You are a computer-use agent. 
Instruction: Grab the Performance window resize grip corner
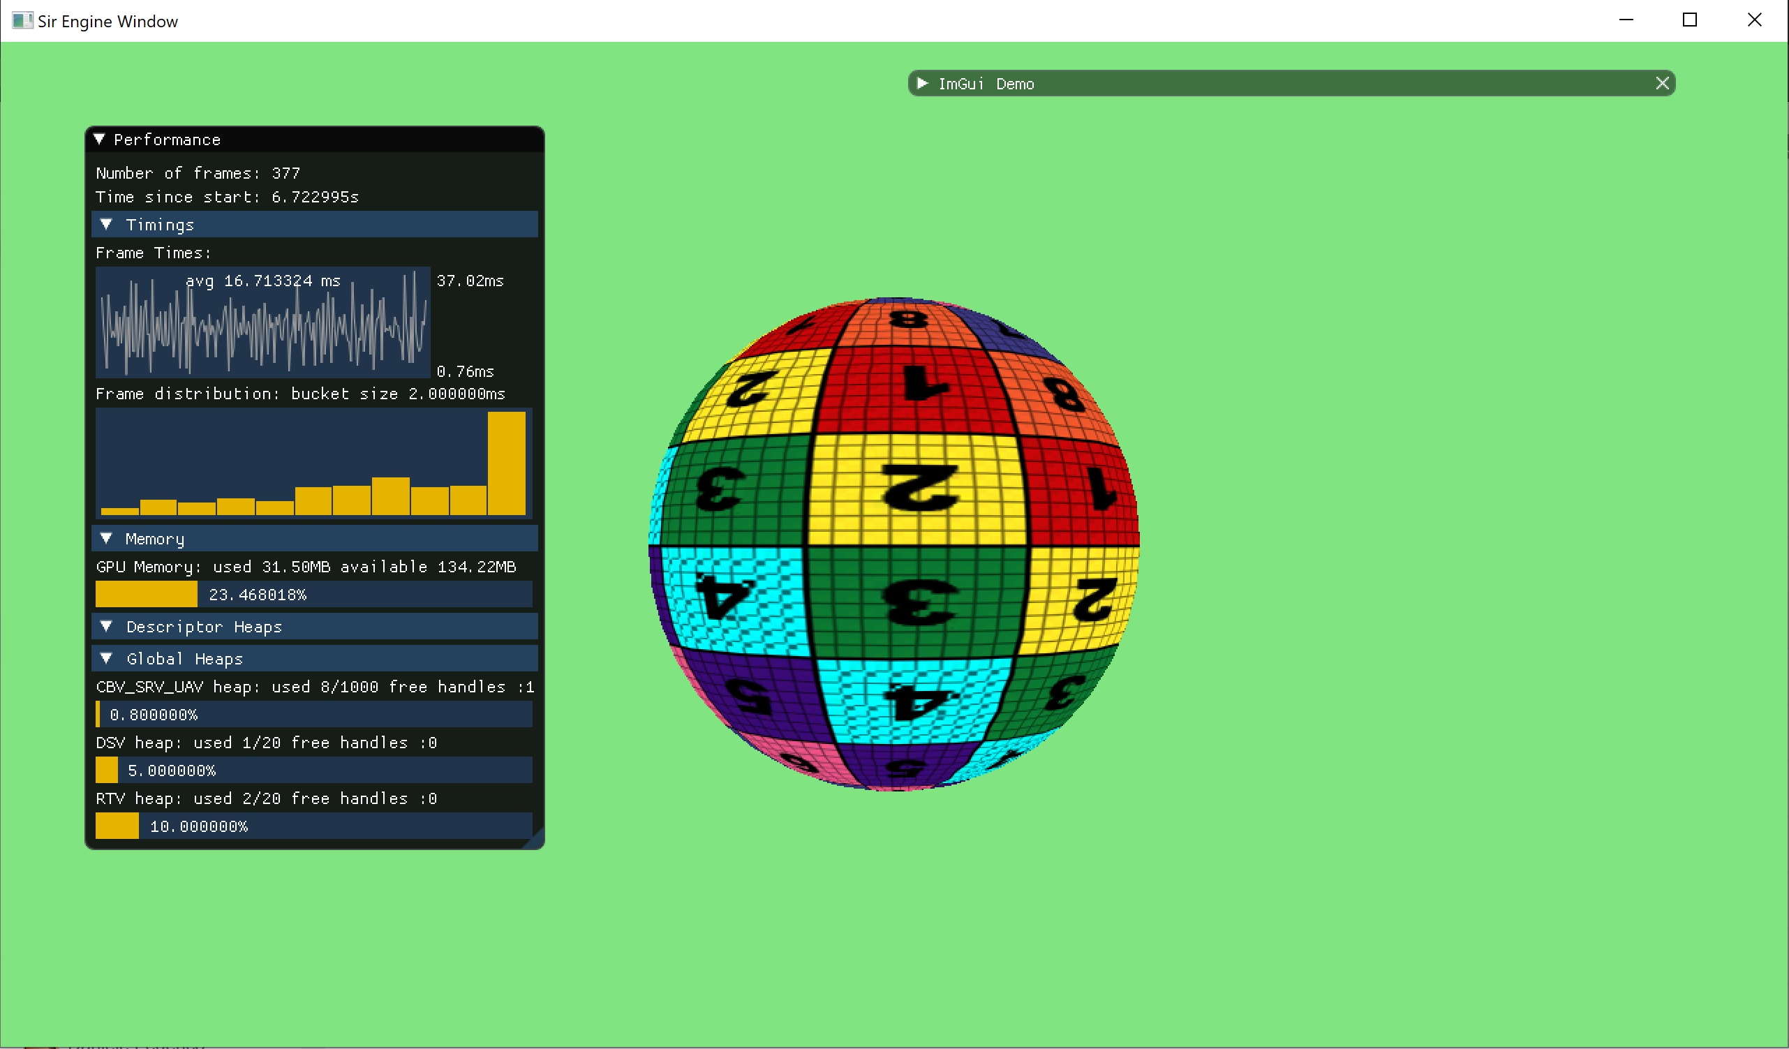point(537,842)
